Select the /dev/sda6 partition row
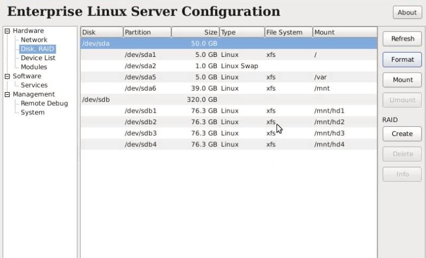Viewport: 426px width, 258px height. tap(229, 88)
